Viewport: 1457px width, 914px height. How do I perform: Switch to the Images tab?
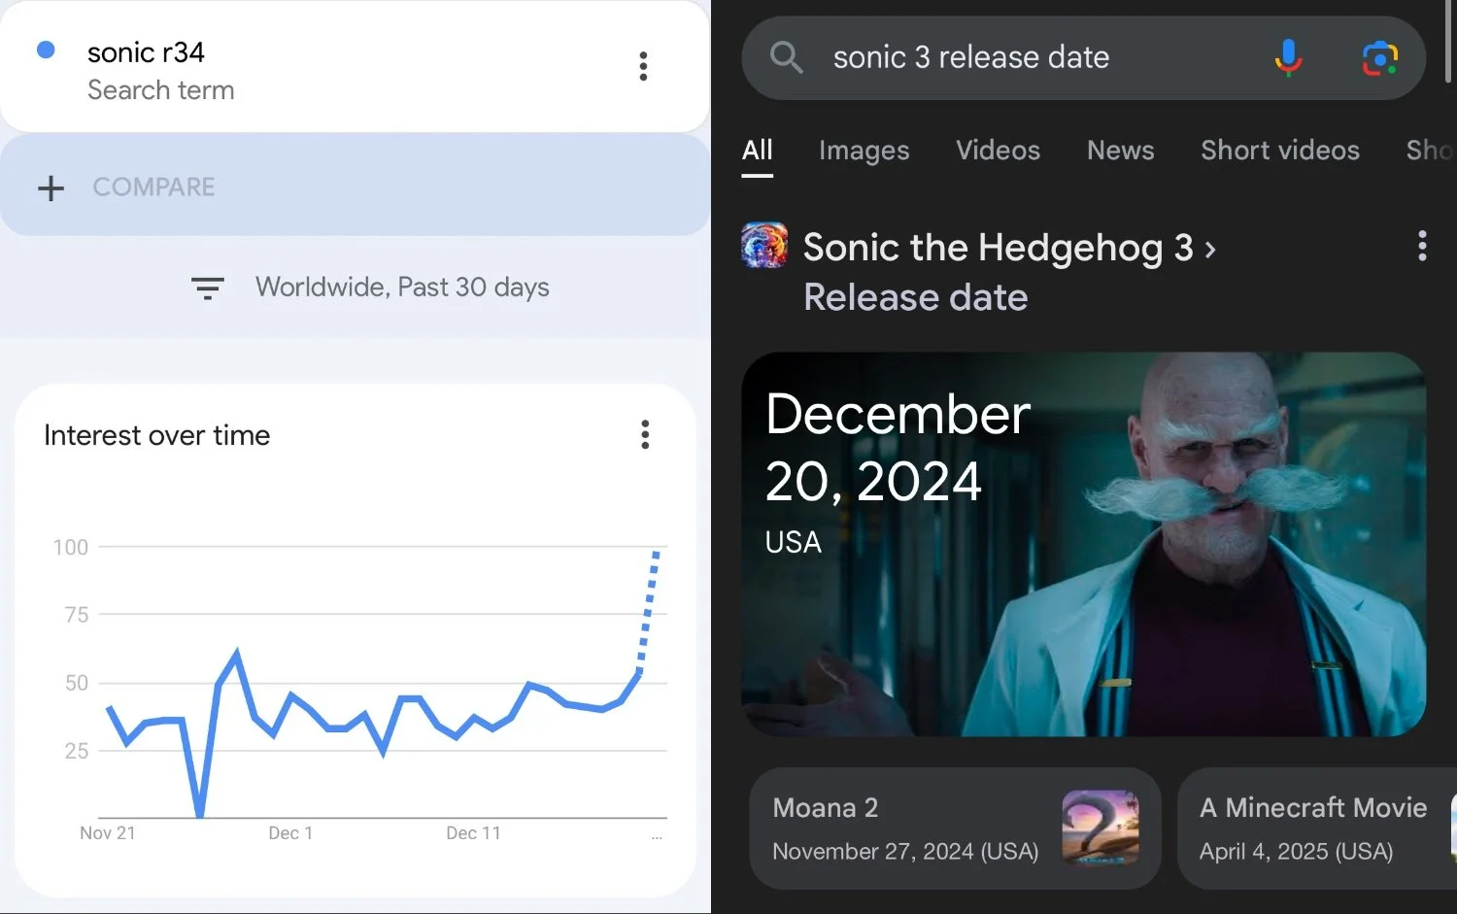coord(864,151)
